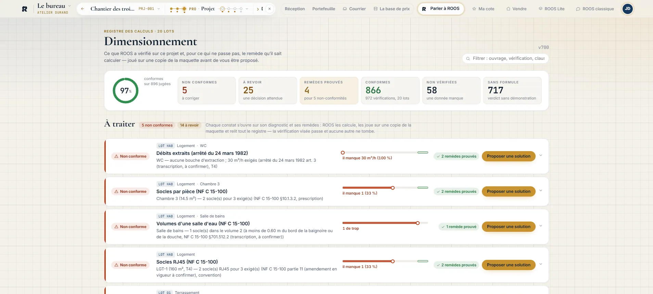Screen dimensions: 653x294
Task: Open La base de prix tab
Action: point(392,9)
